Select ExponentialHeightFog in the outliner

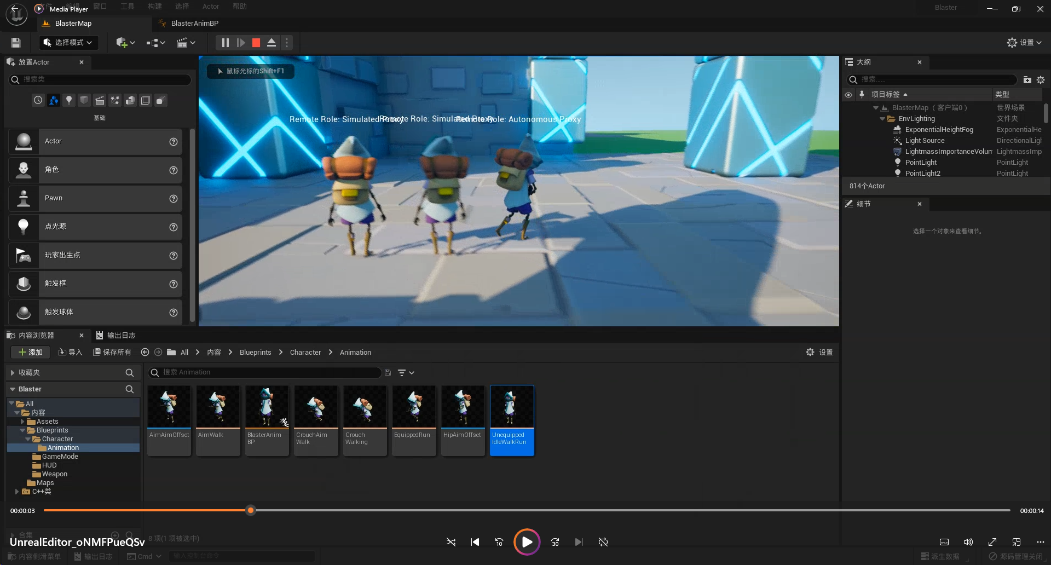coord(939,130)
